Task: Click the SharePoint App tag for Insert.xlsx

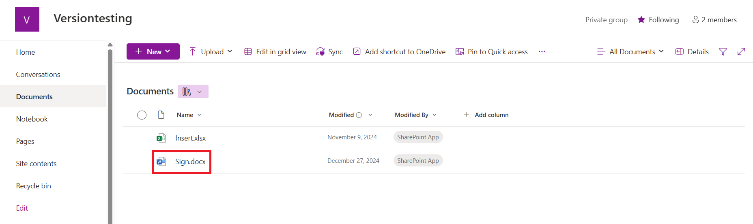Action: tap(418, 137)
